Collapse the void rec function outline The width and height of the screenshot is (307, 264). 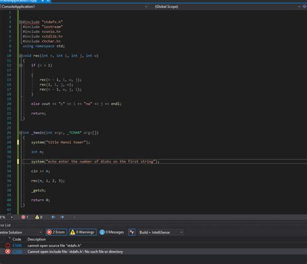21,56
